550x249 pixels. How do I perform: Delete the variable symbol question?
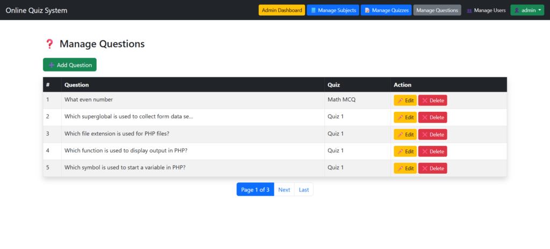click(432, 168)
